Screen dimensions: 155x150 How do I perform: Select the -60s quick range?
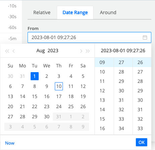12,28
